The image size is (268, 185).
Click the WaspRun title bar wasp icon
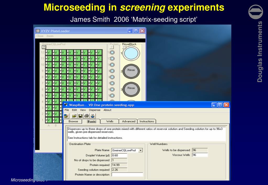pos(66,105)
